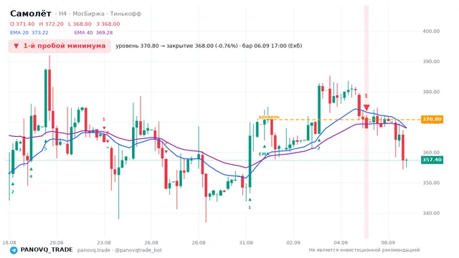
Task: Click the 20.08 date axis label
Action: point(57,243)
